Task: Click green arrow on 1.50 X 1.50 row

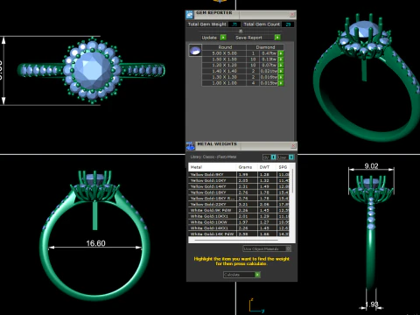Action: (281, 59)
